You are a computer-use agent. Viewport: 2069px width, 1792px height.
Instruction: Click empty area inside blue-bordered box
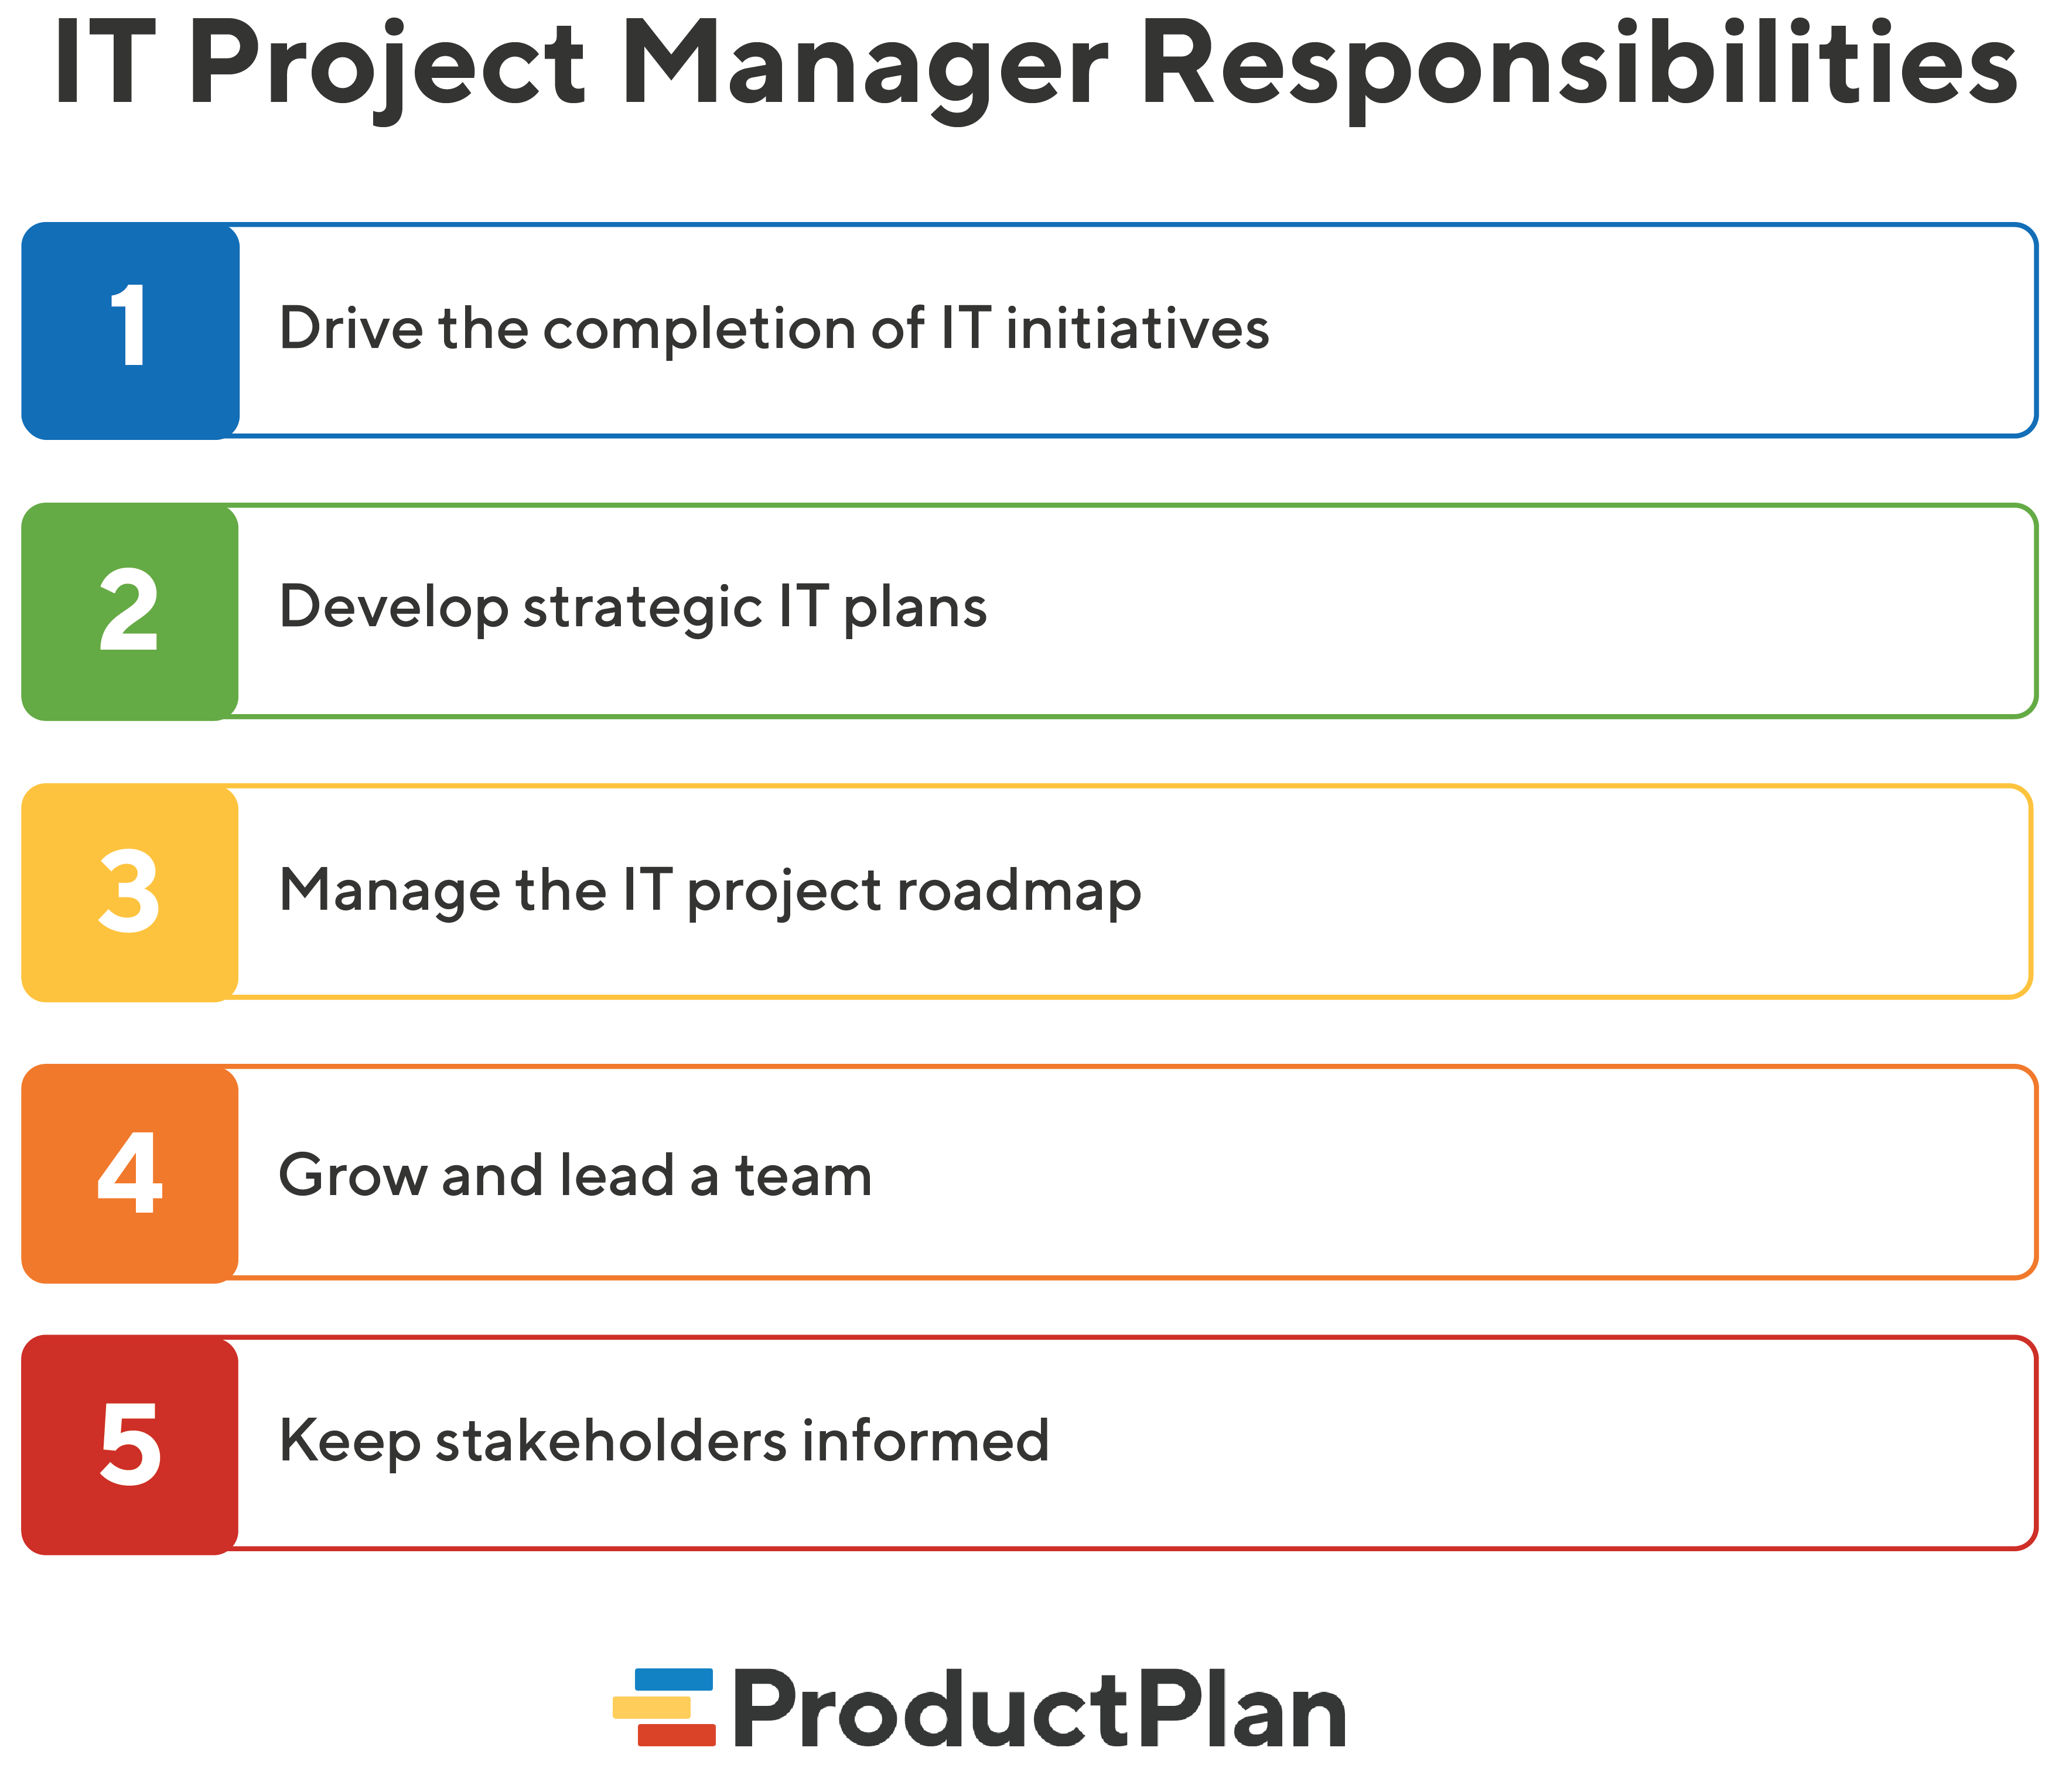pos(1650,331)
